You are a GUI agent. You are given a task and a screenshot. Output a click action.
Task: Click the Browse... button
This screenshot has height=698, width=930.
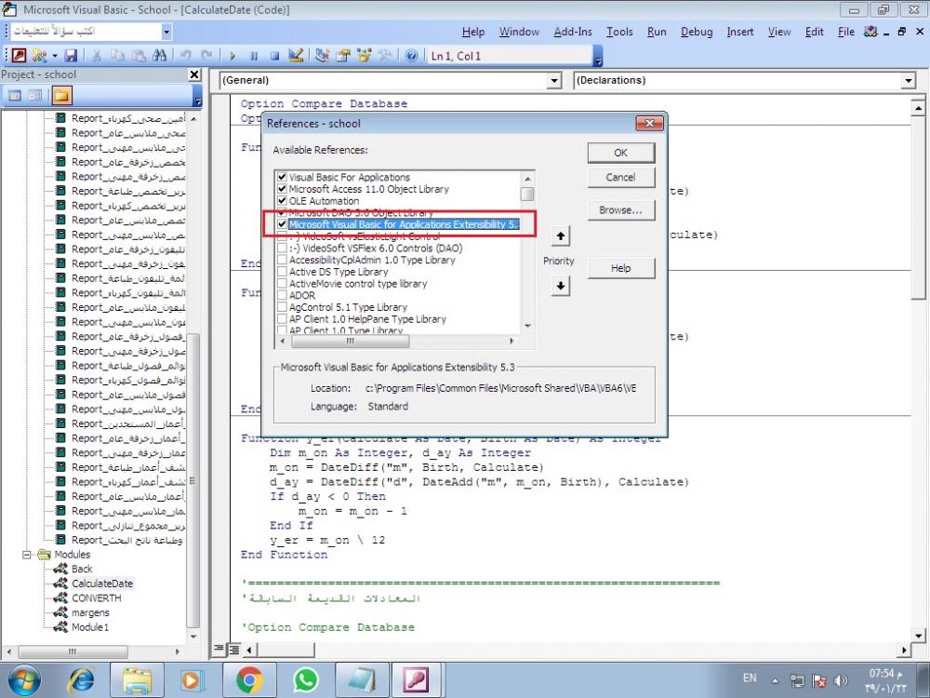tap(621, 210)
